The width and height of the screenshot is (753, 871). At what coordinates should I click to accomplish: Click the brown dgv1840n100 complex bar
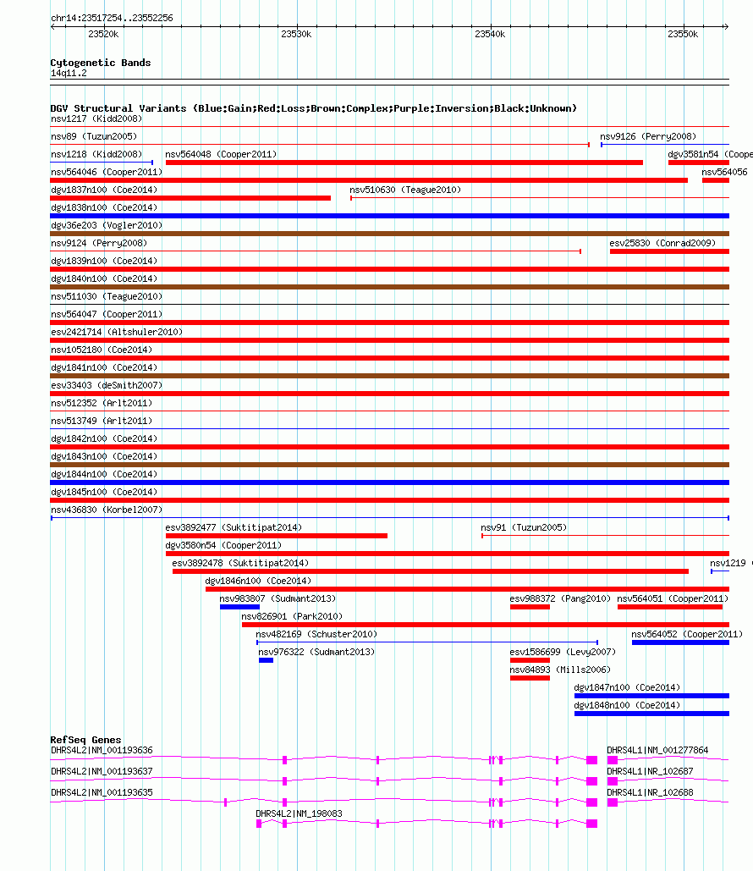pos(390,287)
